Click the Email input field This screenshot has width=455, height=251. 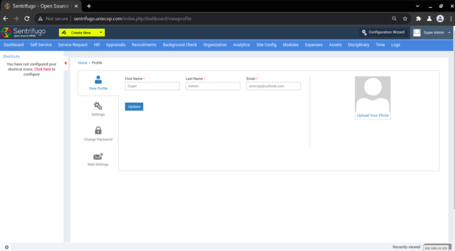click(x=274, y=86)
